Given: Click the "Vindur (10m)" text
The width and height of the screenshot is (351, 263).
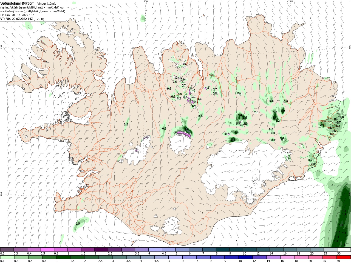Looking at the screenshot, I should coord(46,3).
